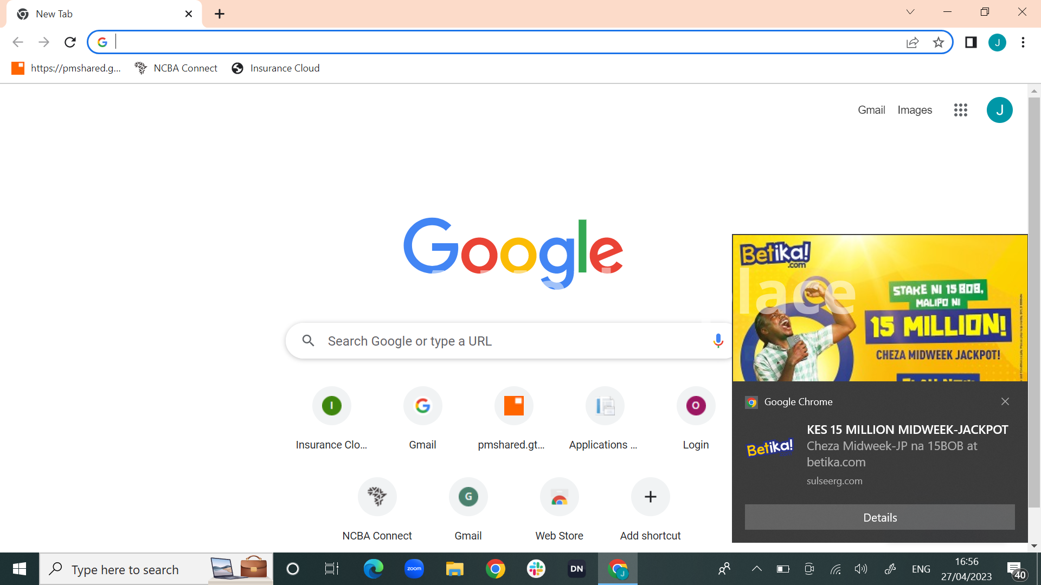1041x585 pixels.
Task: Click the Details button in notification
Action: coord(879,517)
